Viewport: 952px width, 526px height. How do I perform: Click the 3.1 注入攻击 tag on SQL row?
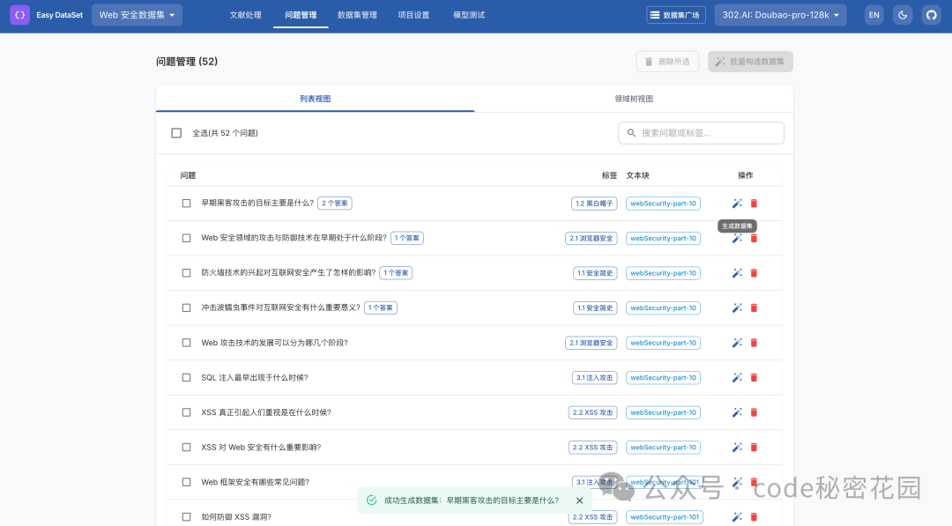595,378
